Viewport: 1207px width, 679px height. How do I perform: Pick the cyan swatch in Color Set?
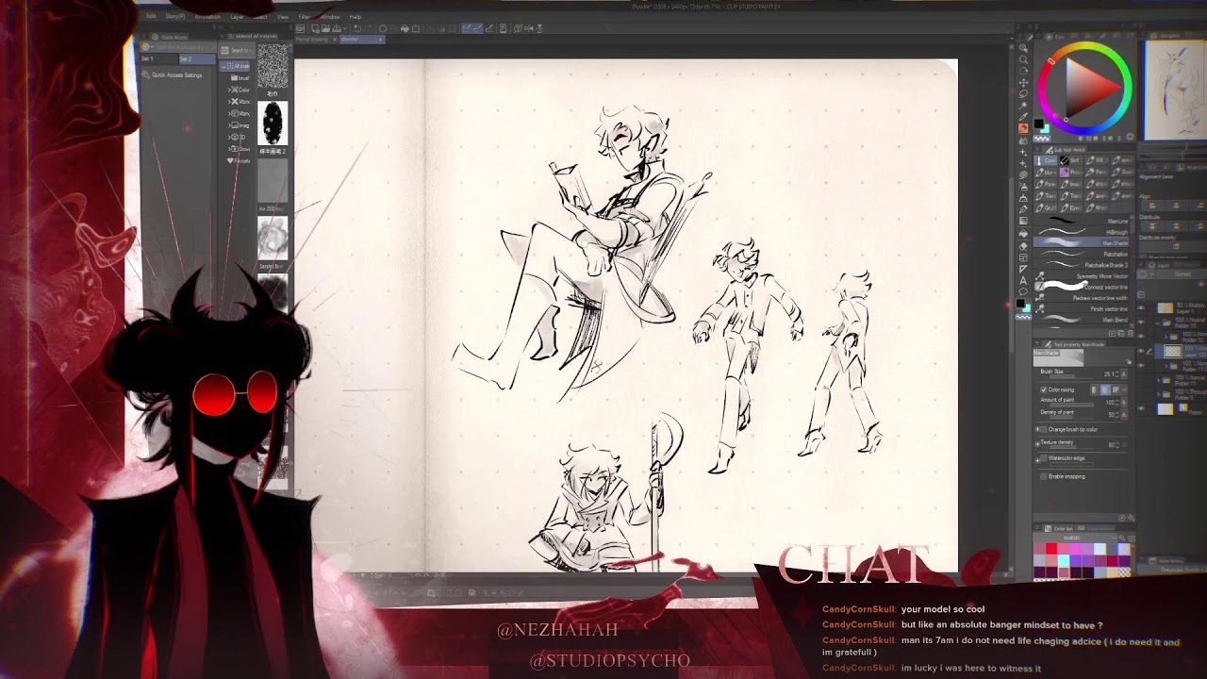(x=1064, y=560)
